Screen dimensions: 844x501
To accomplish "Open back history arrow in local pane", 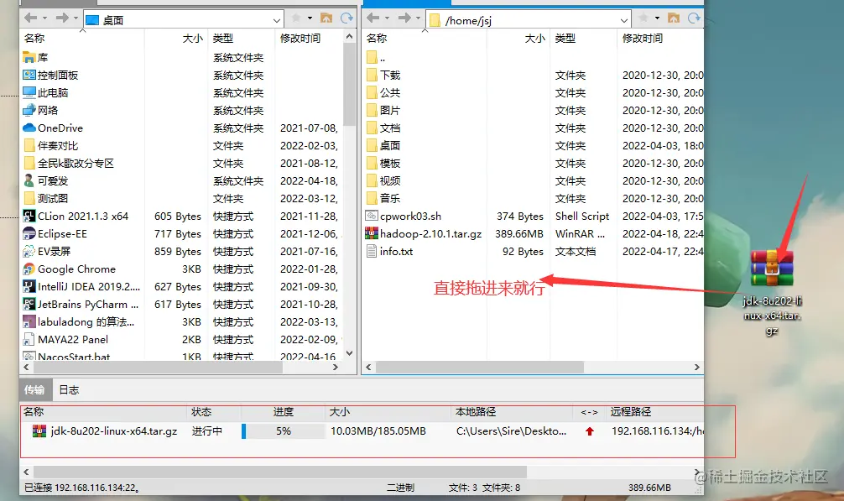I will point(44,18).
